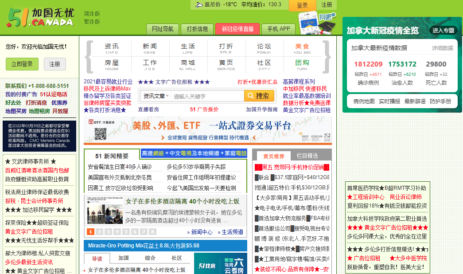Go to news slide 2
463x274 pixels.
[100, 231]
